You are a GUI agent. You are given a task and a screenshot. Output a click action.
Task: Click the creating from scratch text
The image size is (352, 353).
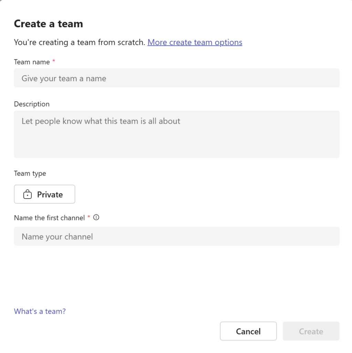coord(80,42)
